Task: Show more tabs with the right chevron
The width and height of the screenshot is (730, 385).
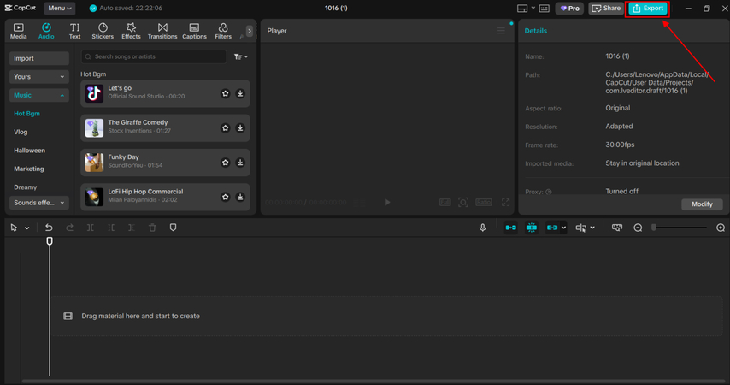Action: (x=250, y=31)
